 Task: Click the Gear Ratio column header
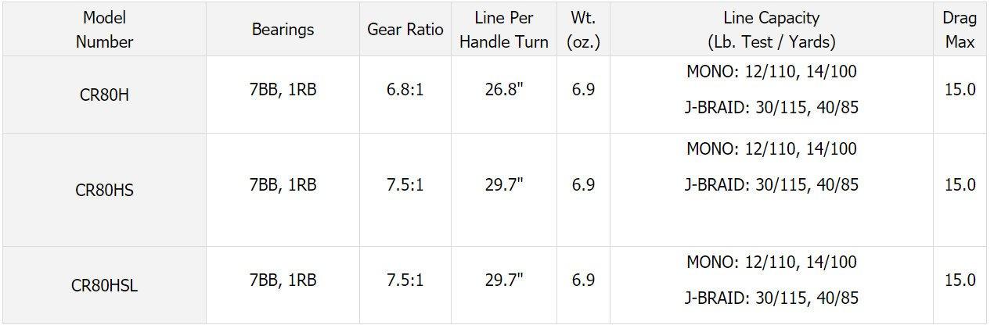(405, 29)
